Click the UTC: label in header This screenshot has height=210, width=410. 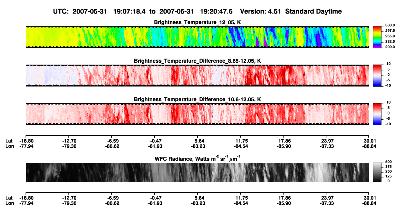(61, 11)
